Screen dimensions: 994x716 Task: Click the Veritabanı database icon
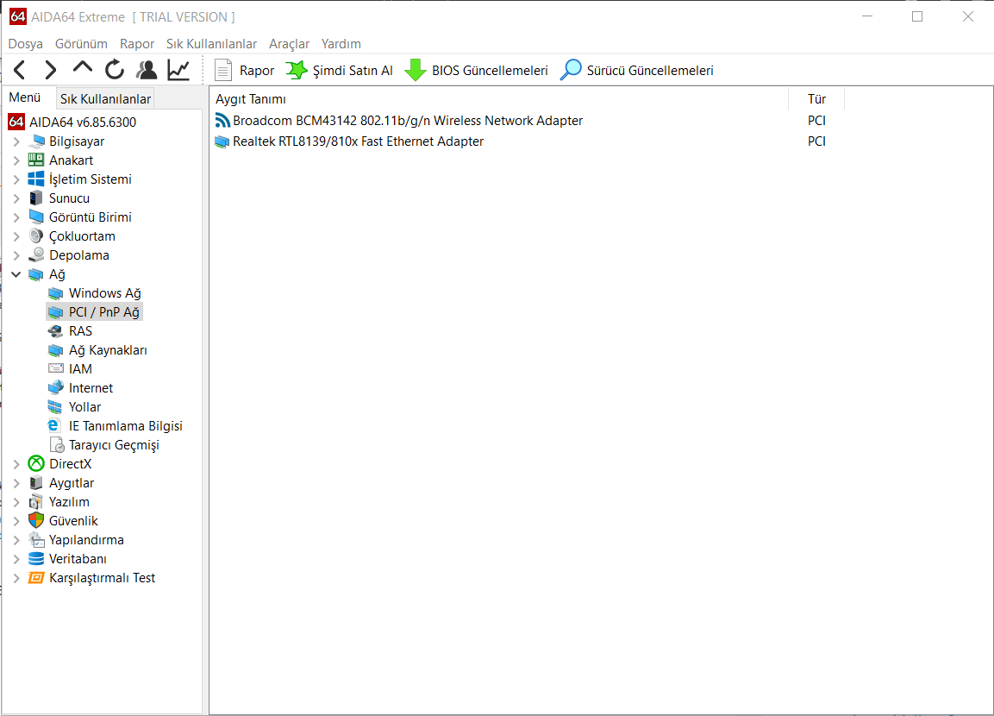click(x=36, y=559)
